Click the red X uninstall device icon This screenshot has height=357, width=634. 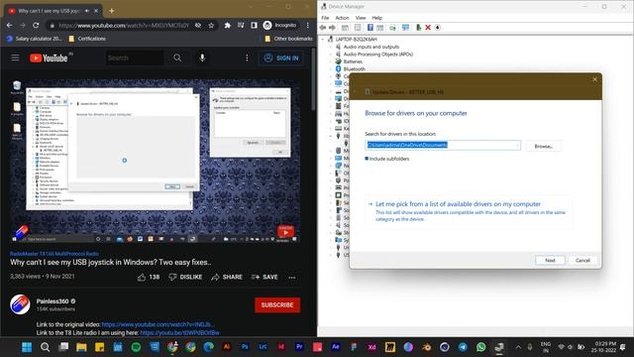pos(428,28)
